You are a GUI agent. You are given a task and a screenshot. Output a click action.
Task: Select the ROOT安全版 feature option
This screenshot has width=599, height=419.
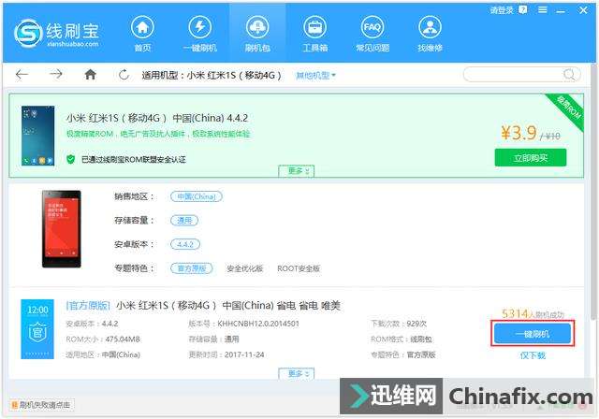pyautogui.click(x=299, y=268)
